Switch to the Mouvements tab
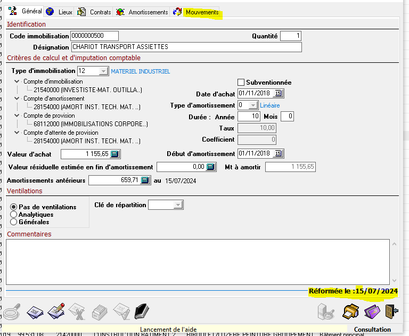 [201, 12]
